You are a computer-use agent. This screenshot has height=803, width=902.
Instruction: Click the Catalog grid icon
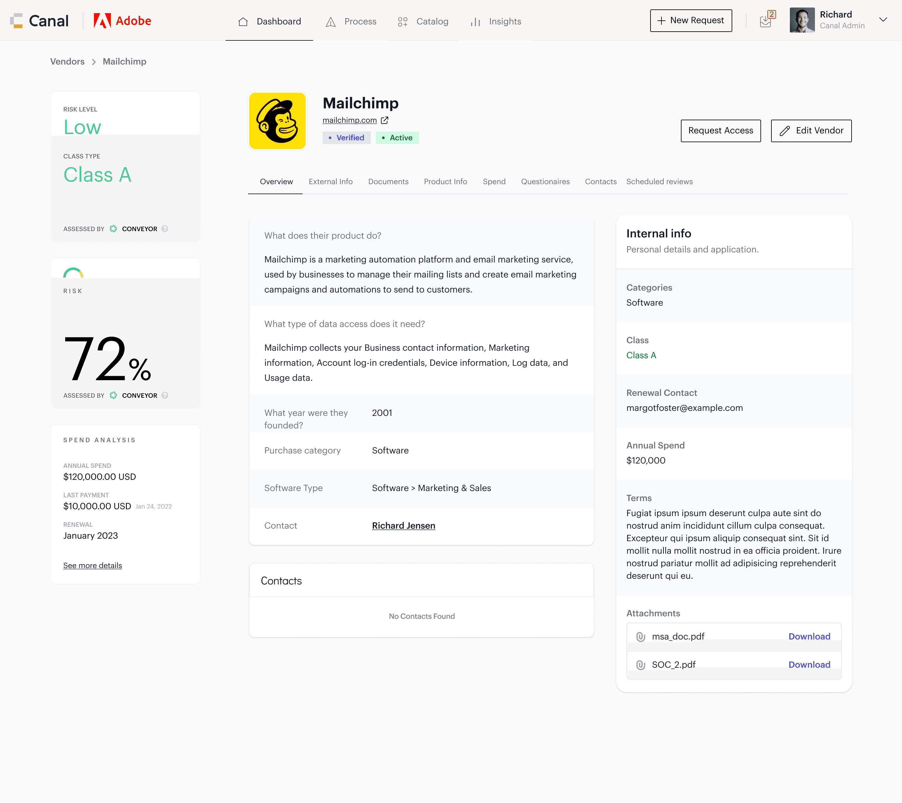[x=402, y=22]
